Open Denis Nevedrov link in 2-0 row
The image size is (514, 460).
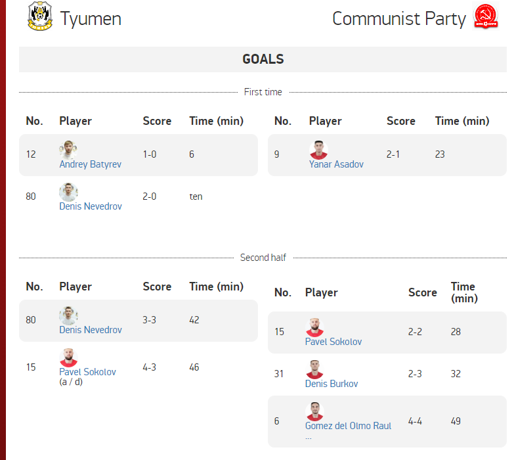tap(91, 206)
